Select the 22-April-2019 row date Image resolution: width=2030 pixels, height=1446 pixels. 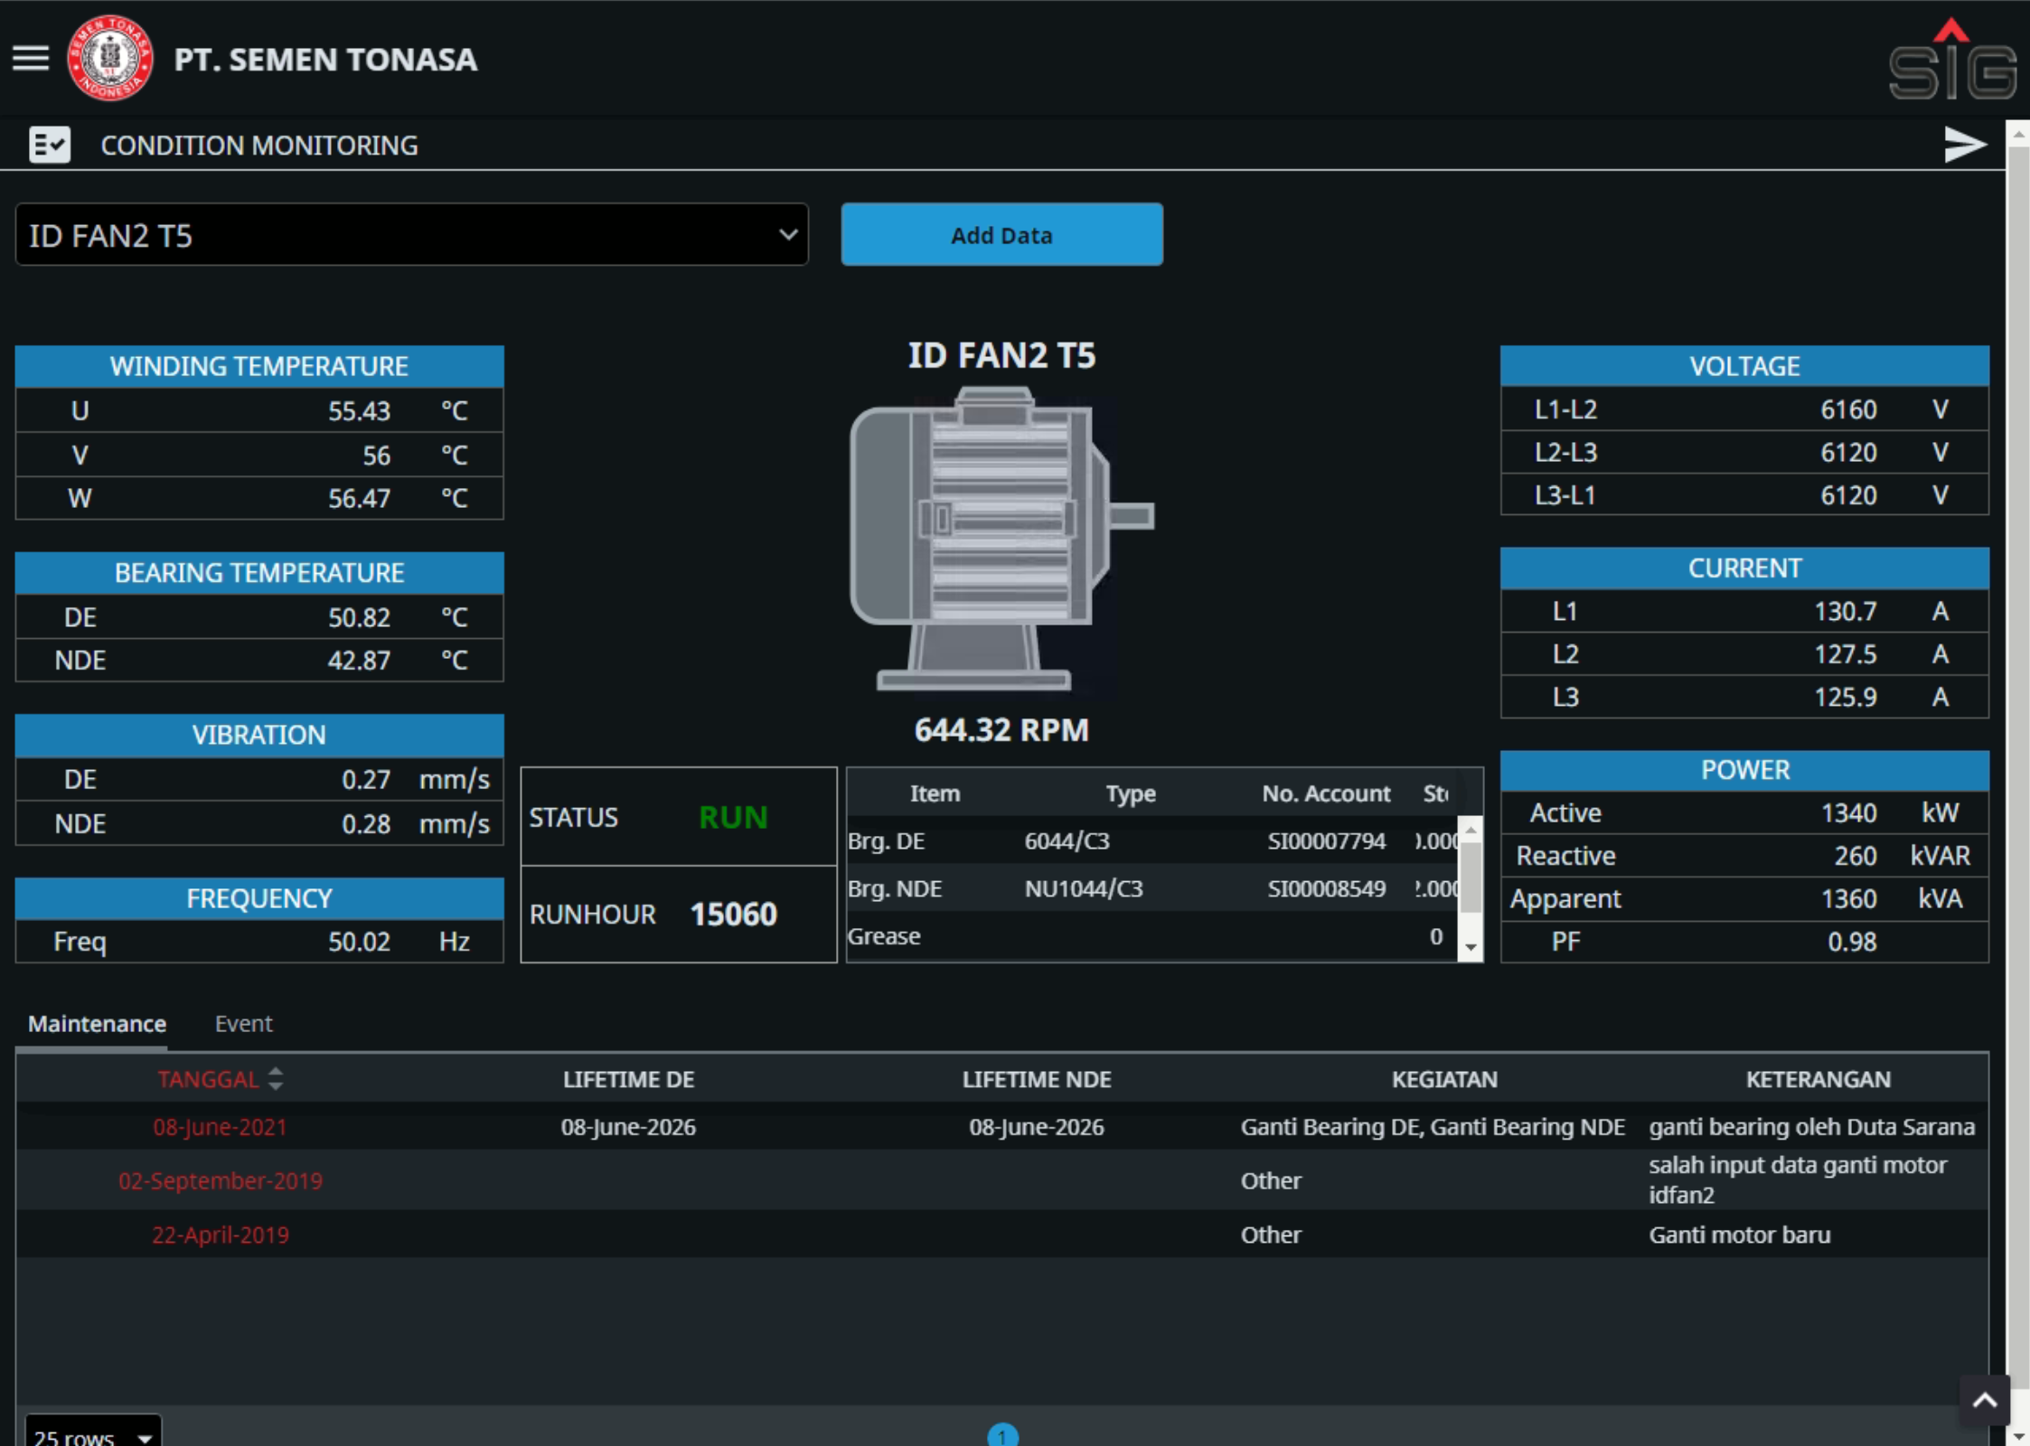click(x=220, y=1235)
